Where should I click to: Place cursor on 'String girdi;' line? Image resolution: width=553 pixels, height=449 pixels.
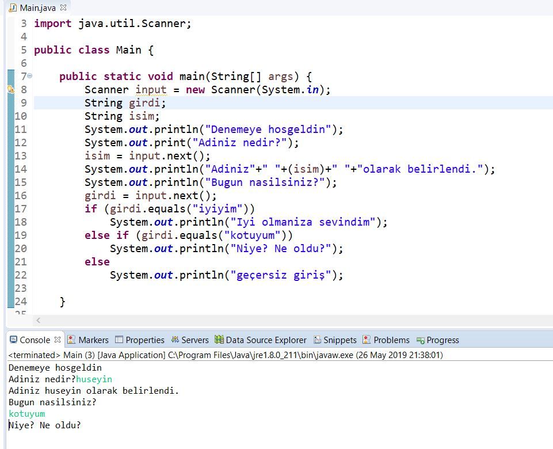pos(125,103)
